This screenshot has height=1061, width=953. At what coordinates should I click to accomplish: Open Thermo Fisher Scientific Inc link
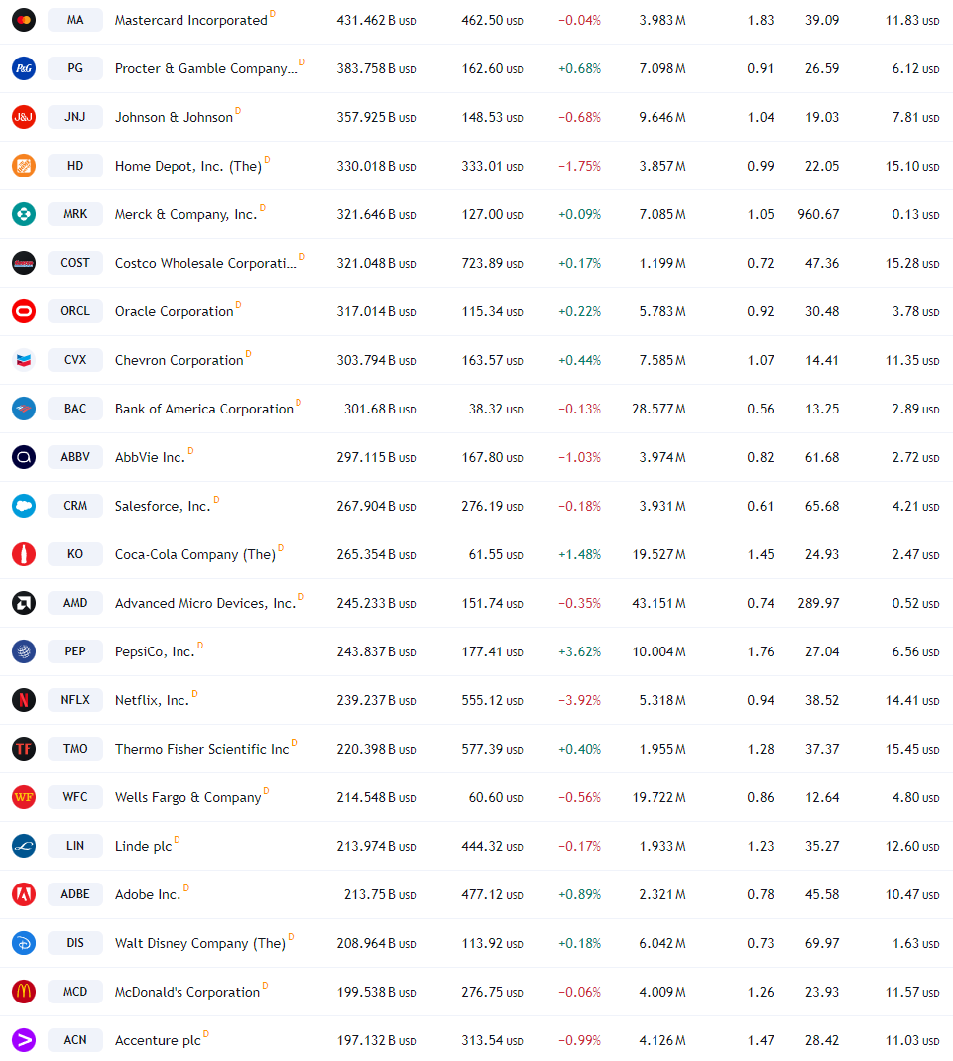click(201, 749)
